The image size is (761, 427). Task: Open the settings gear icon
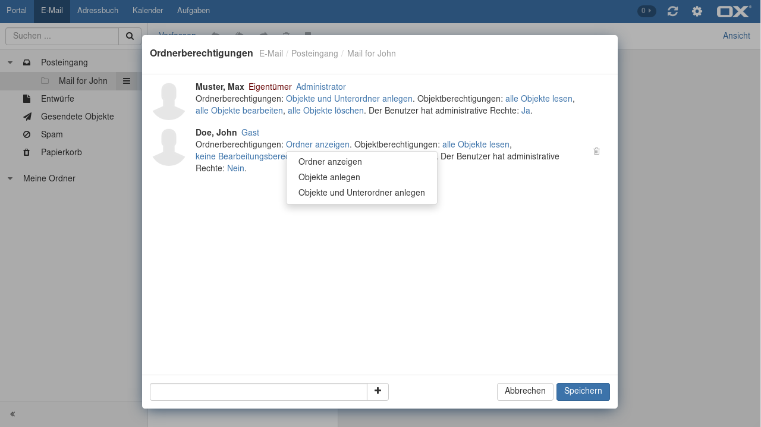(x=697, y=11)
